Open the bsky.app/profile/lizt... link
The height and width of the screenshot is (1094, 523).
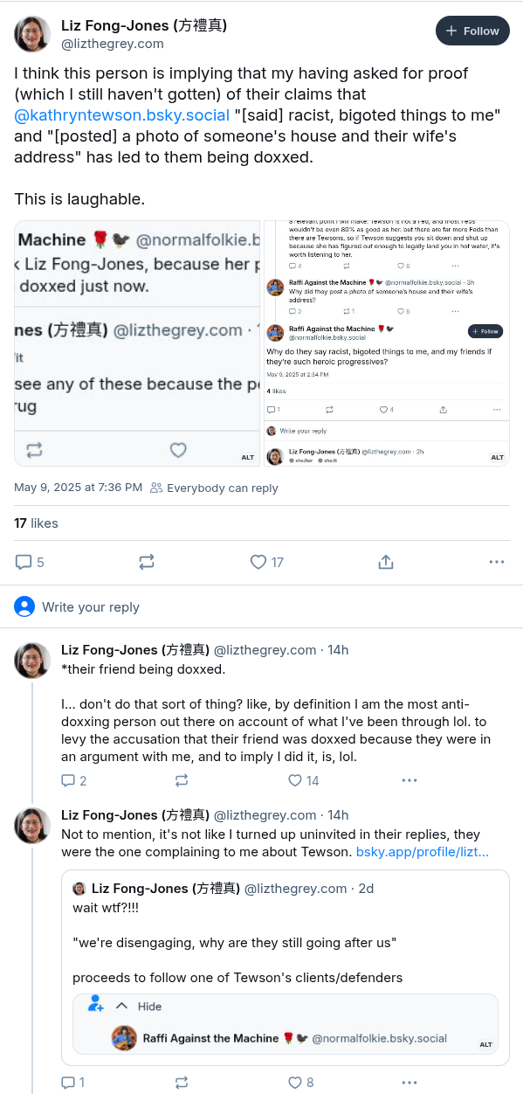pos(423,851)
